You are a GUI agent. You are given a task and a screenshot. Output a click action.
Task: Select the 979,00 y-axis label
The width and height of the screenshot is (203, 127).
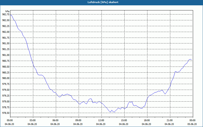(x=6, y=101)
